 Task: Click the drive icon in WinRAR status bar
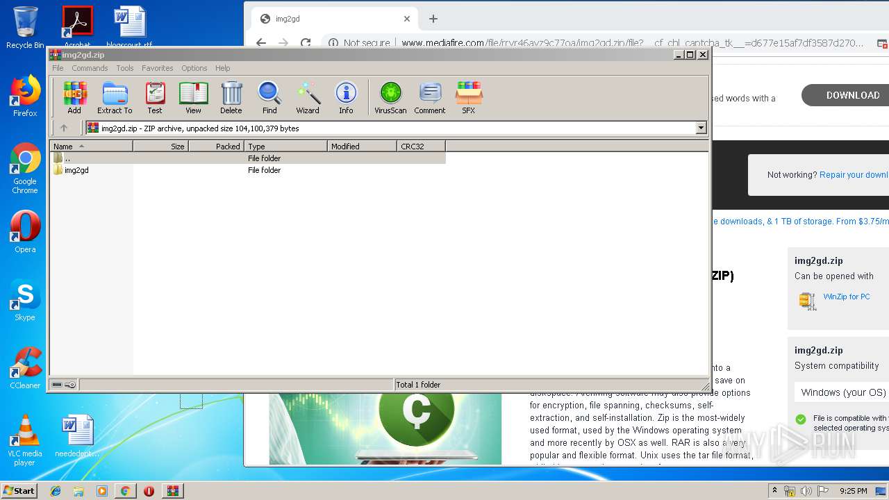click(57, 385)
